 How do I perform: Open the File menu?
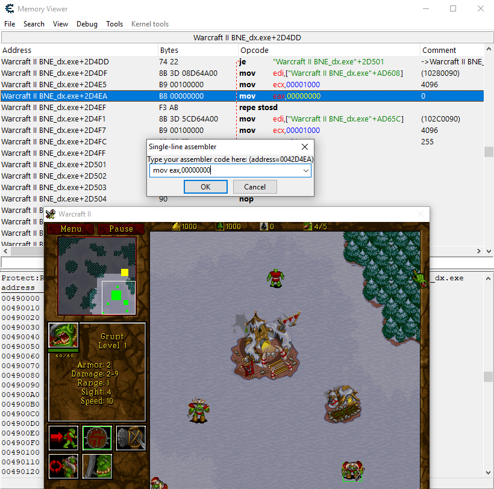coord(10,24)
